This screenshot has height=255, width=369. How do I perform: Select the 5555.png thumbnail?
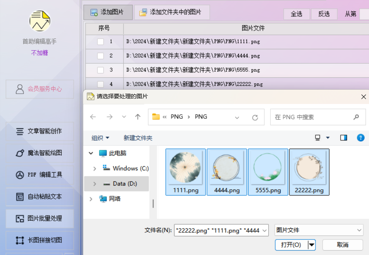point(268,172)
